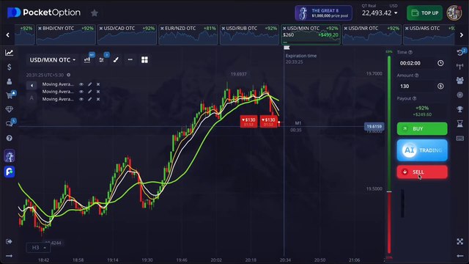Remove the third Moving Average indicator

tap(98, 99)
